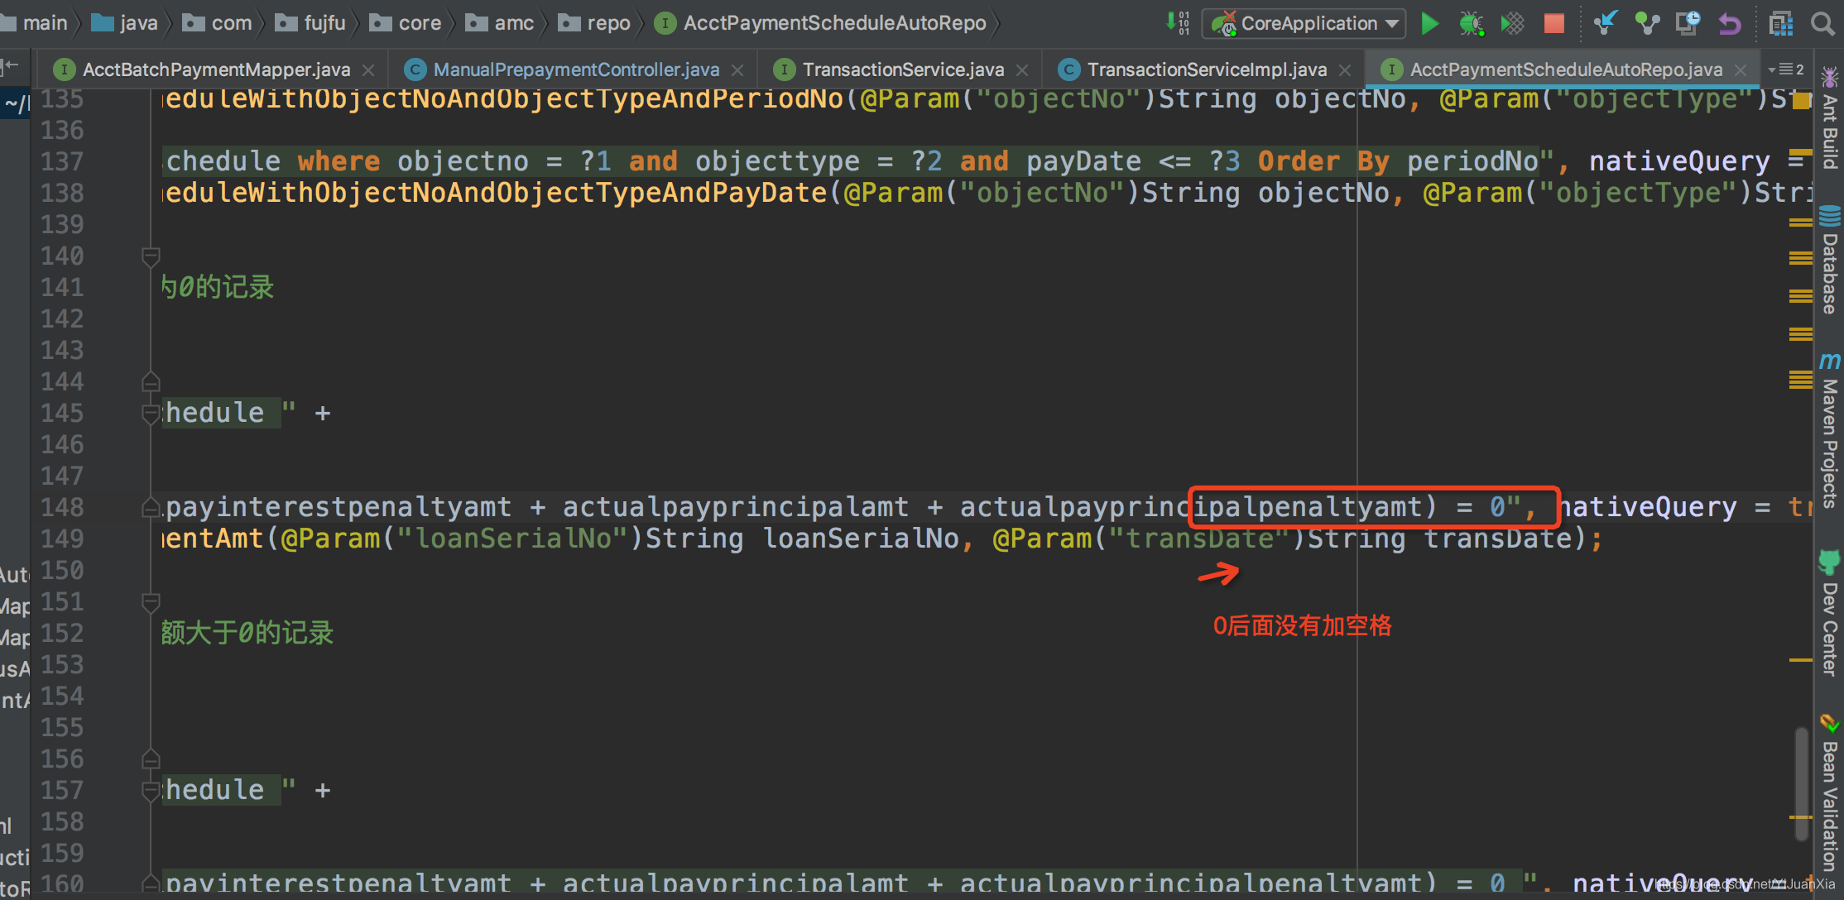Show local history icon
1844x900 pixels.
pyautogui.click(x=1688, y=23)
